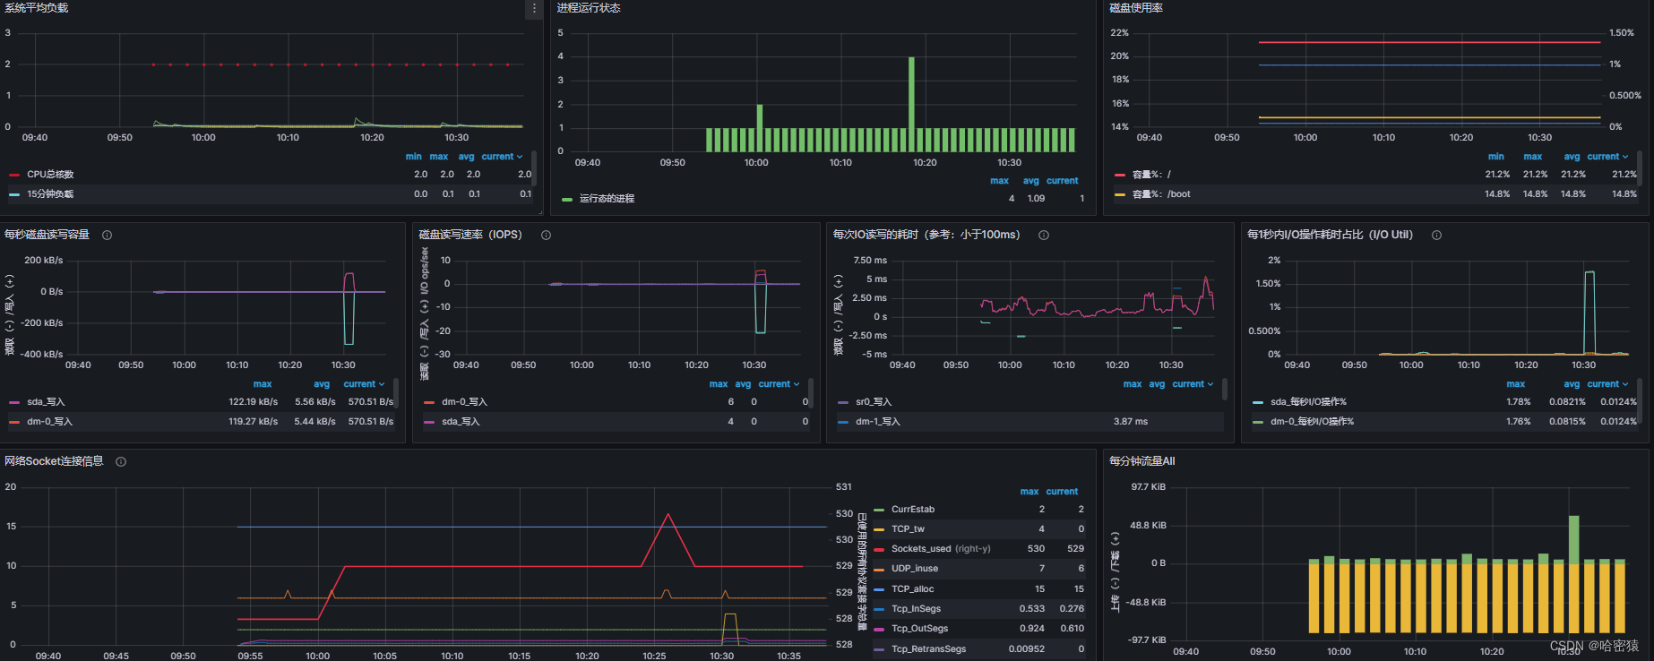Toggle sr0_写入 series in IO latency legend

[874, 402]
